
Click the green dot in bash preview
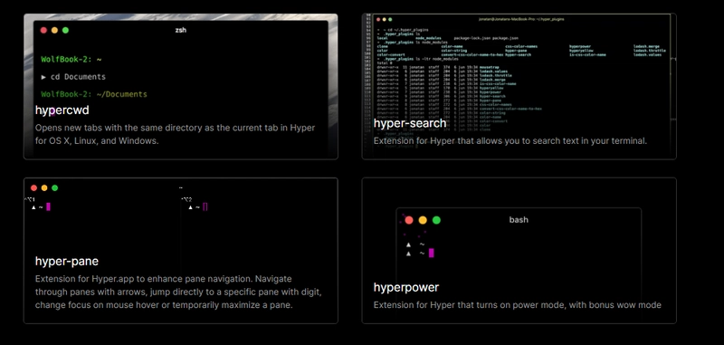click(x=436, y=220)
